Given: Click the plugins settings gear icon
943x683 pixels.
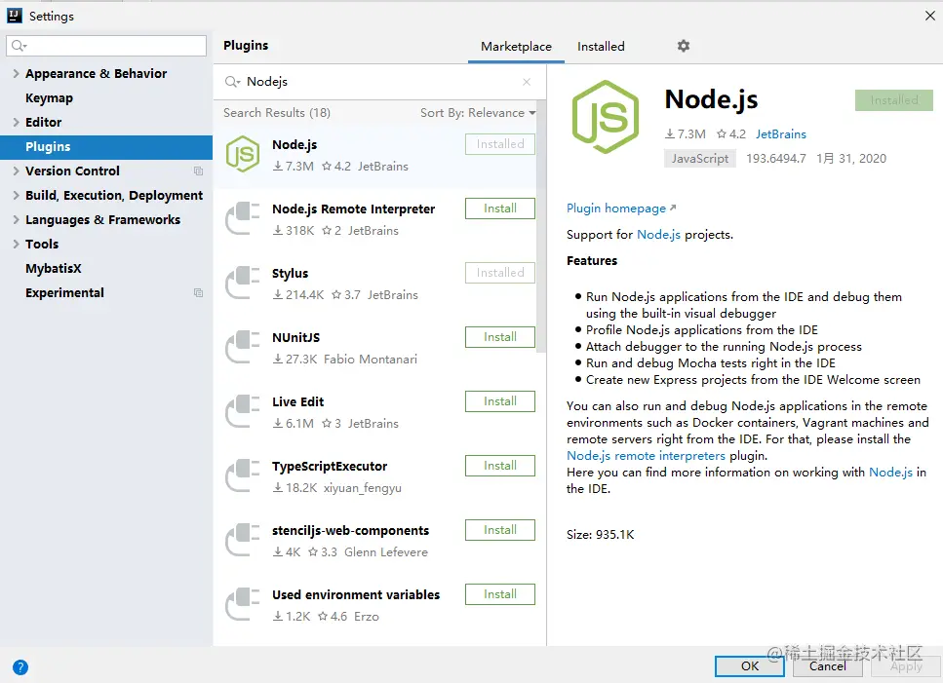Looking at the screenshot, I should (684, 46).
